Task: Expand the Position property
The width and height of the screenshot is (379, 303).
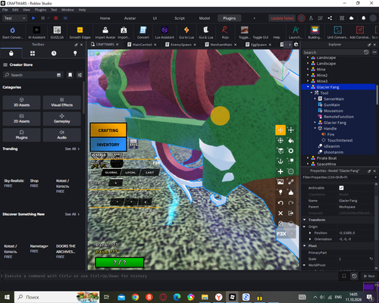Action: [310, 233]
